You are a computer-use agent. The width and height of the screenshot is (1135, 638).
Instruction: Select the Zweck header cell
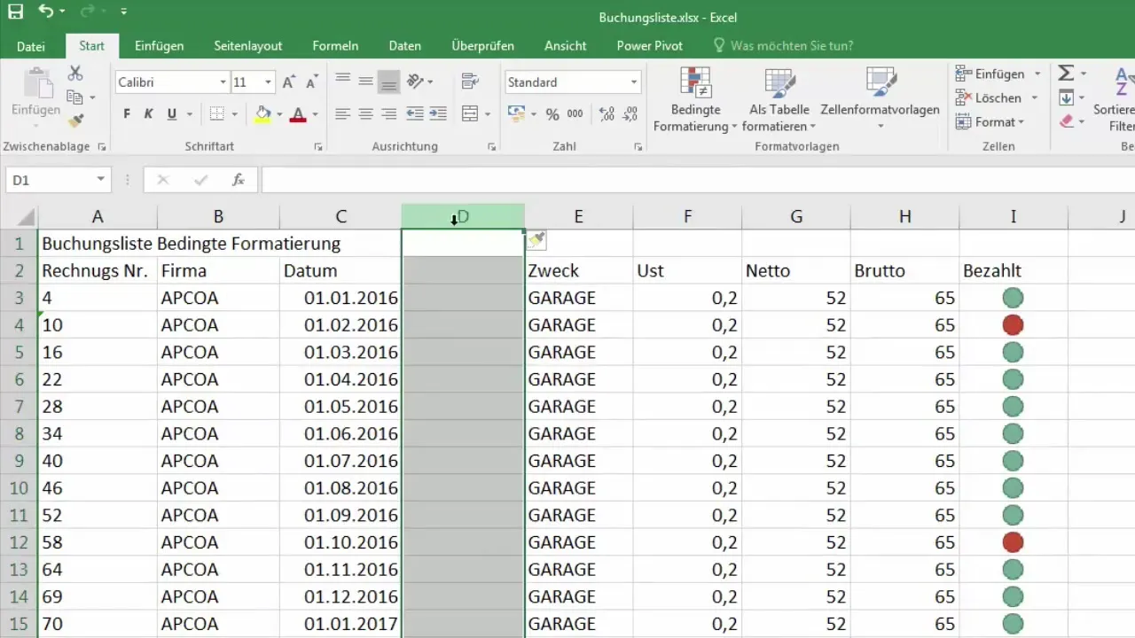coord(578,271)
